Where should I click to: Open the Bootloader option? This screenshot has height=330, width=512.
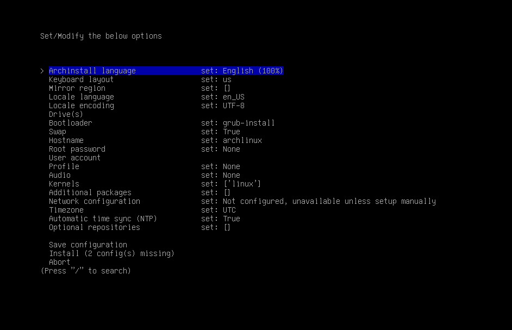tap(71, 123)
